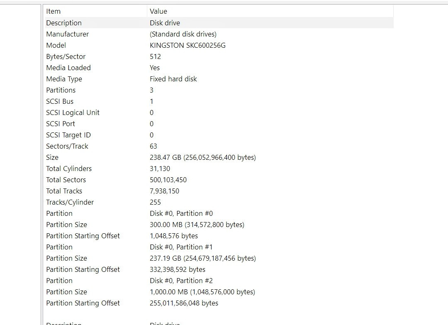Click the 'Disk #0, Partition #2' value
This screenshot has width=448, height=325.
click(181, 281)
